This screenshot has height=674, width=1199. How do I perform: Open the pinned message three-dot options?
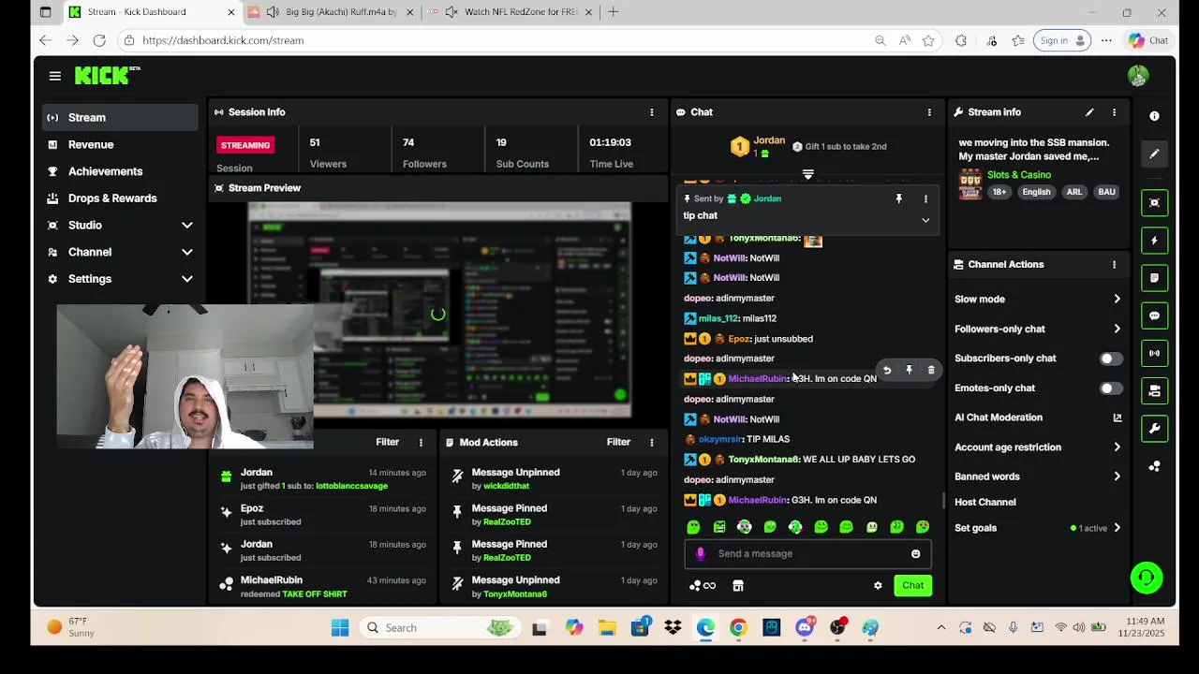[925, 198]
